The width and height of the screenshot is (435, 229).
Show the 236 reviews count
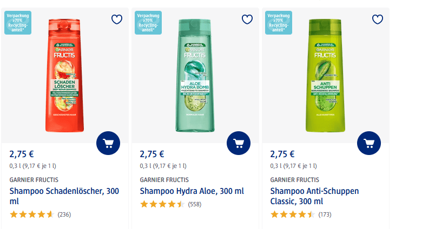pos(64,214)
